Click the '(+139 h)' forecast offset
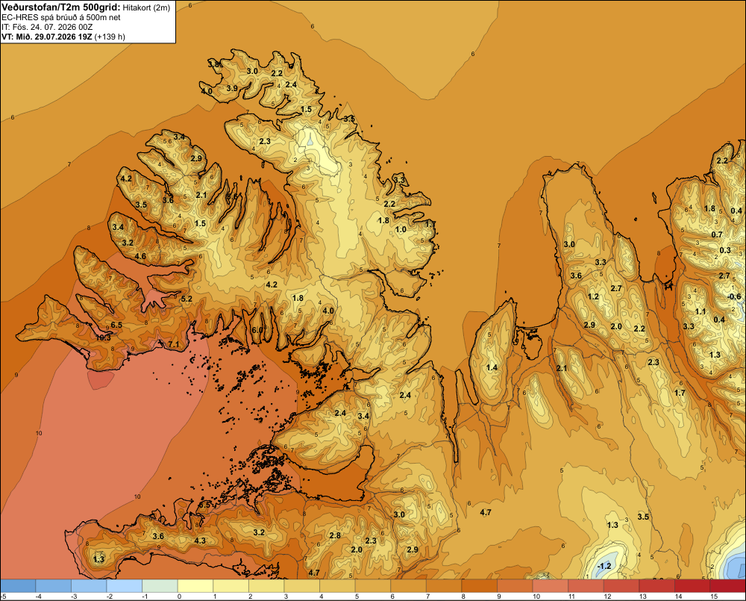 (110, 37)
